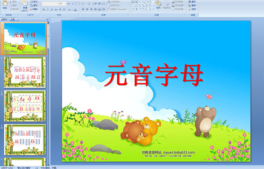Open Change Case (Aa) dropdown
This screenshot has width=264, height=169.
point(70,9)
